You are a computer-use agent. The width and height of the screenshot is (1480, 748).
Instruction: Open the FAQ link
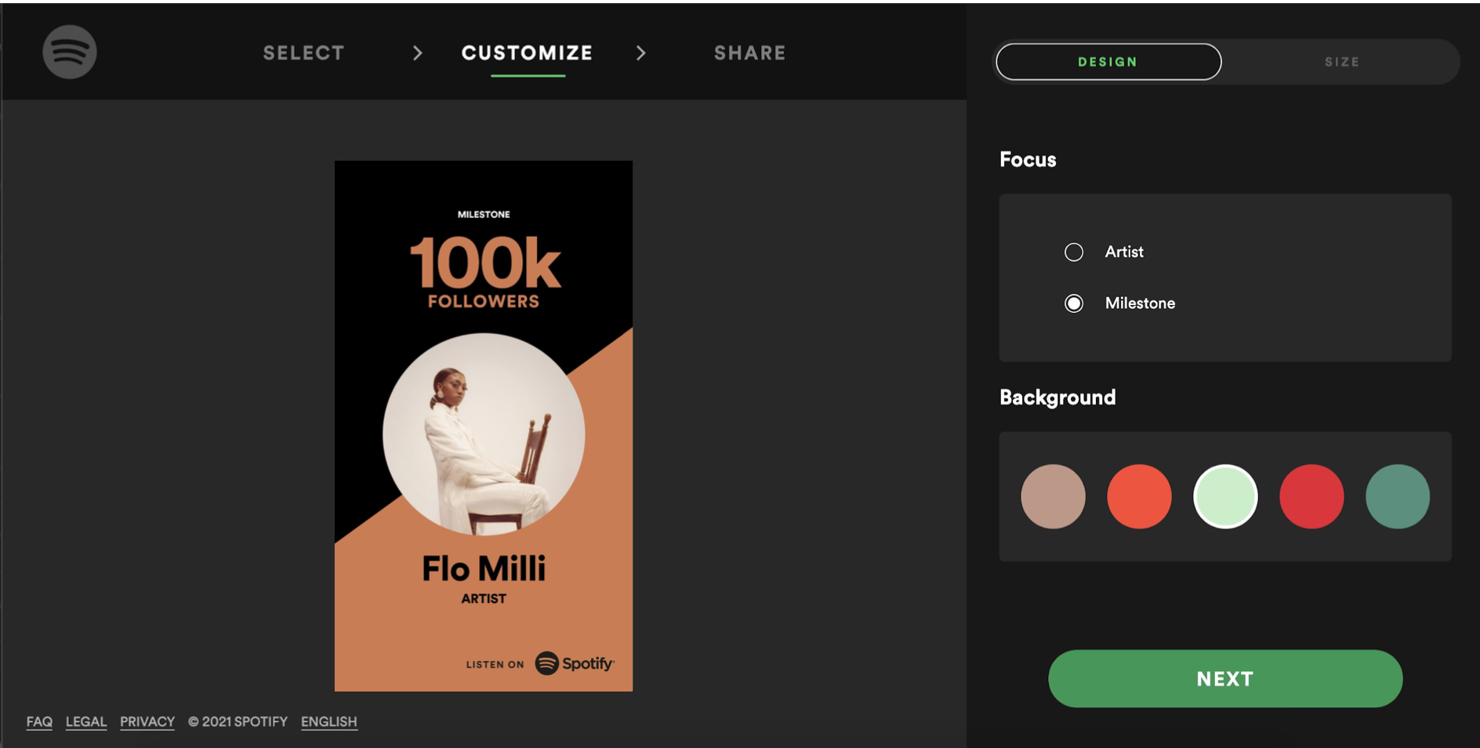click(x=39, y=721)
